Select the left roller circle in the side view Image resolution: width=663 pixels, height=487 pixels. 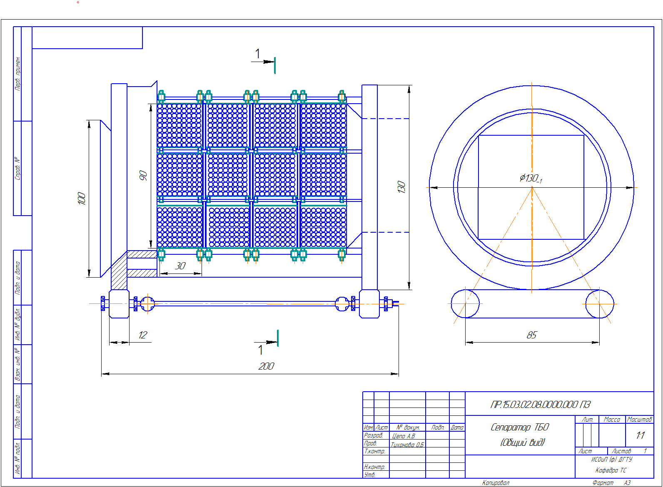coord(465,304)
